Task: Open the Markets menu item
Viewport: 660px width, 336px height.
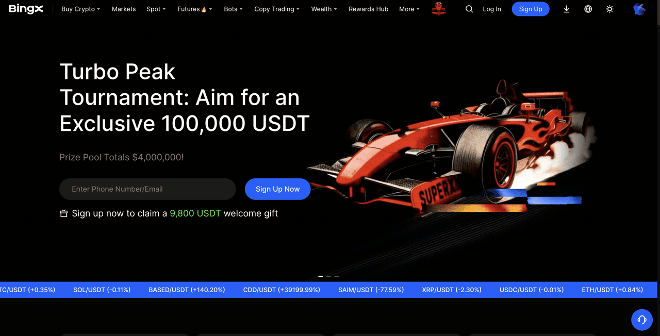Action: (x=124, y=9)
